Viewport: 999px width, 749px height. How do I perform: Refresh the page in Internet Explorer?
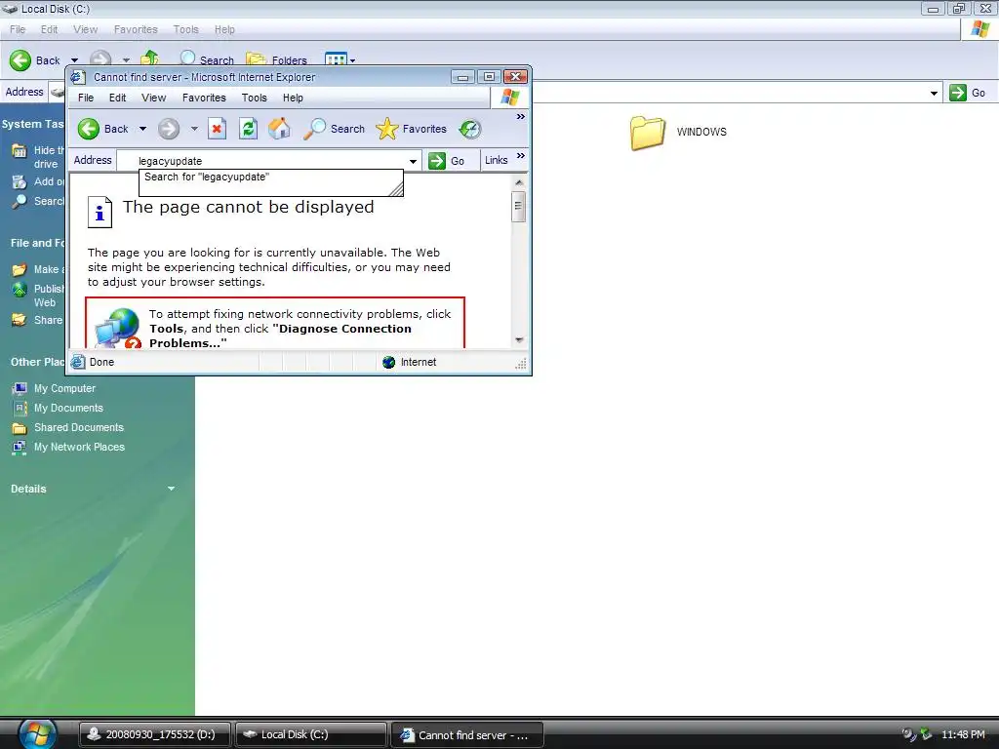pos(248,129)
